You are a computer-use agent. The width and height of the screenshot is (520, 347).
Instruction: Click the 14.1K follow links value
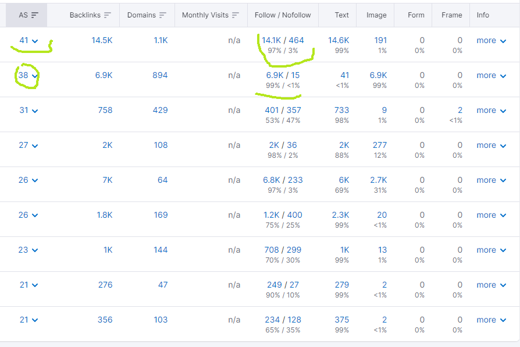pyautogui.click(x=271, y=41)
